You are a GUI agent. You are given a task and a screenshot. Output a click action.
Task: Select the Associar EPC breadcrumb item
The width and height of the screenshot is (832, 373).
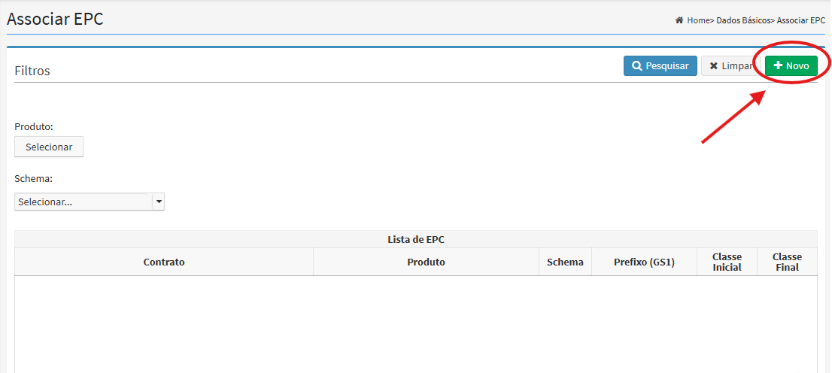800,21
